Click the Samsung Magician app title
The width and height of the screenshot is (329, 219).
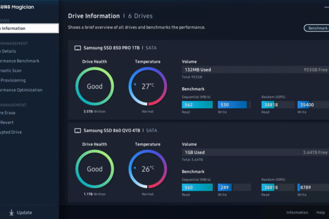17,7
